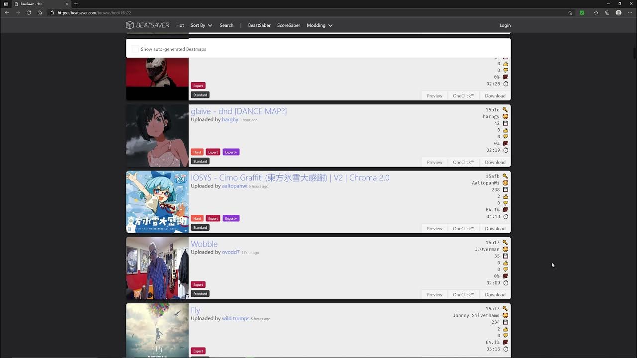
Task: Click the page vertical scrollbar thumb
Action: click(x=635, y=53)
